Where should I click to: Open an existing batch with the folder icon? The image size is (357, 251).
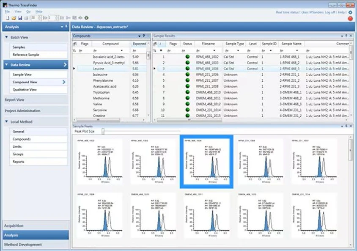coord(14,18)
